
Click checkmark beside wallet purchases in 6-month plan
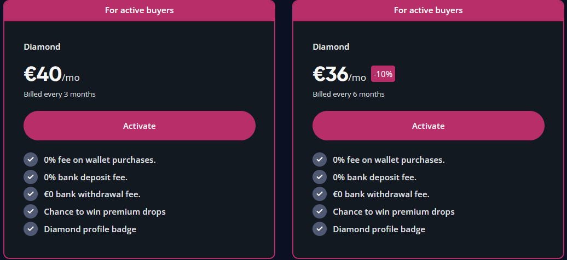[x=320, y=159]
